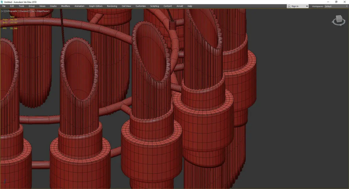This screenshot has width=349, height=189.
Task: Expand the Sign In dropdown arrow
Action: (x=307, y=6)
